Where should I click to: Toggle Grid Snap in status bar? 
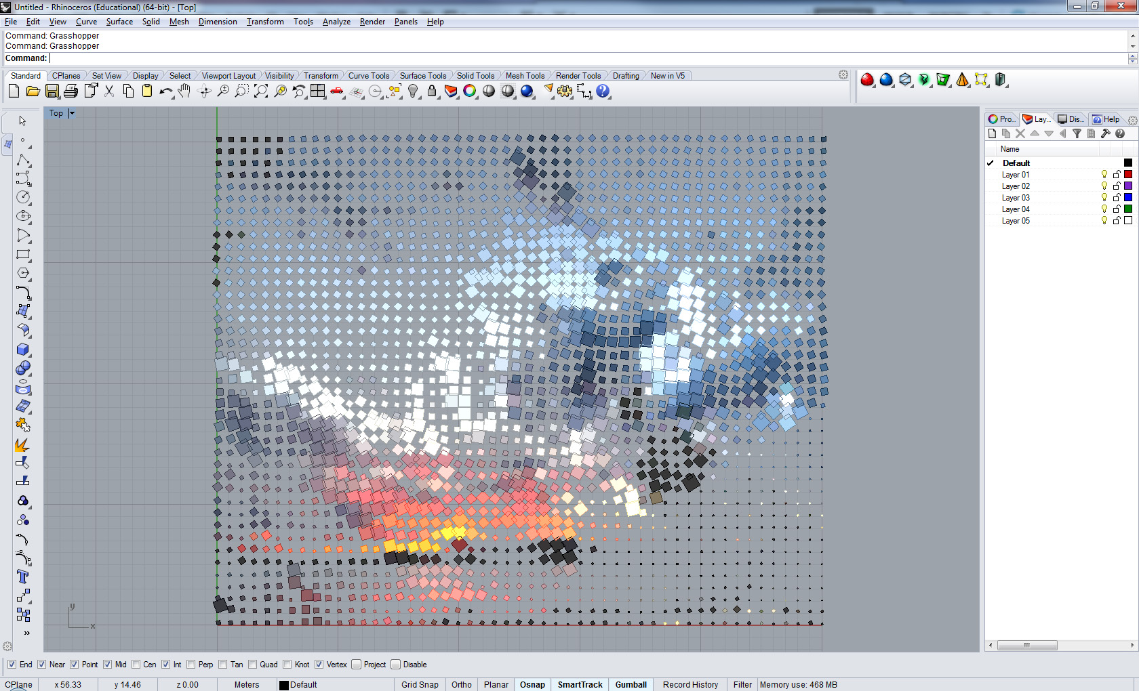[420, 685]
